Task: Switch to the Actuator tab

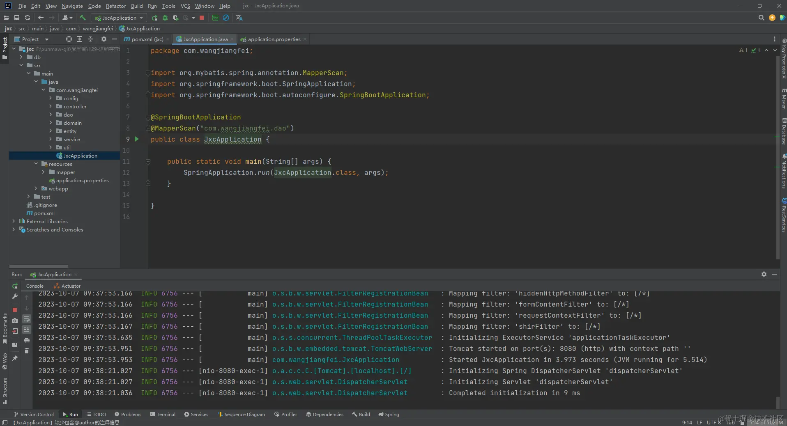Action: coord(67,286)
